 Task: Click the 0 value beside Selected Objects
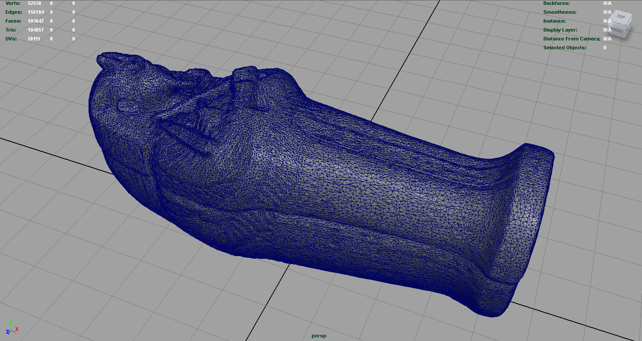click(x=605, y=48)
